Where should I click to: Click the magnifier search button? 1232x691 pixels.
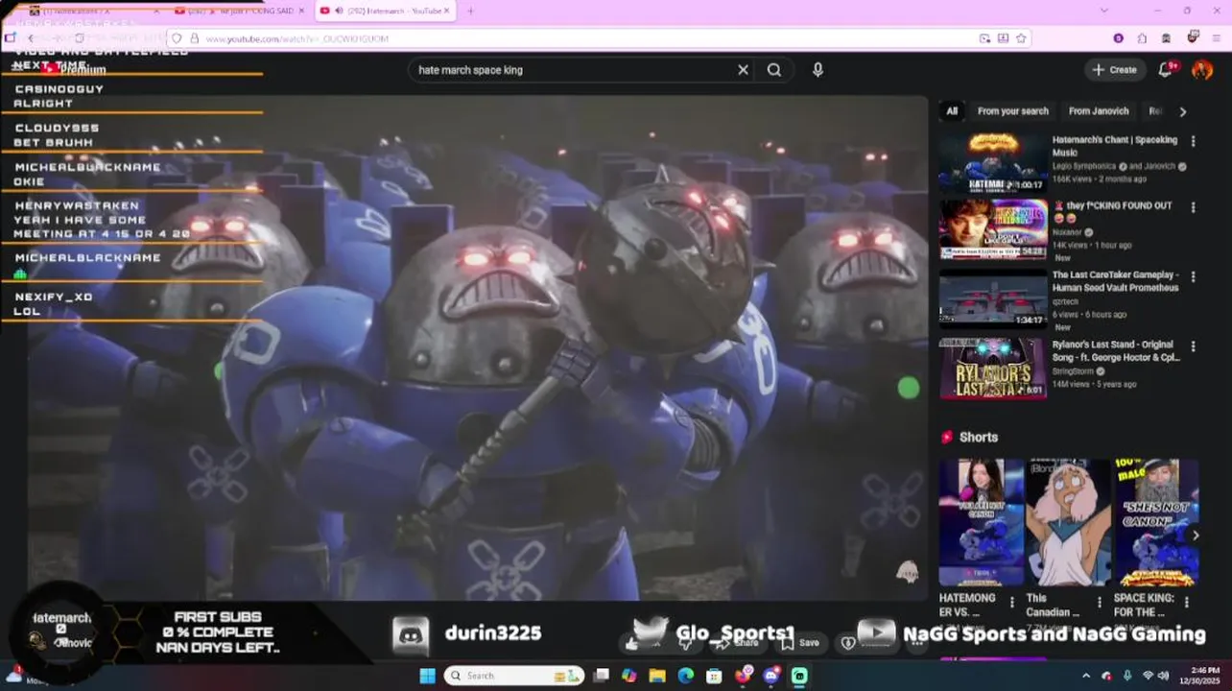click(774, 70)
